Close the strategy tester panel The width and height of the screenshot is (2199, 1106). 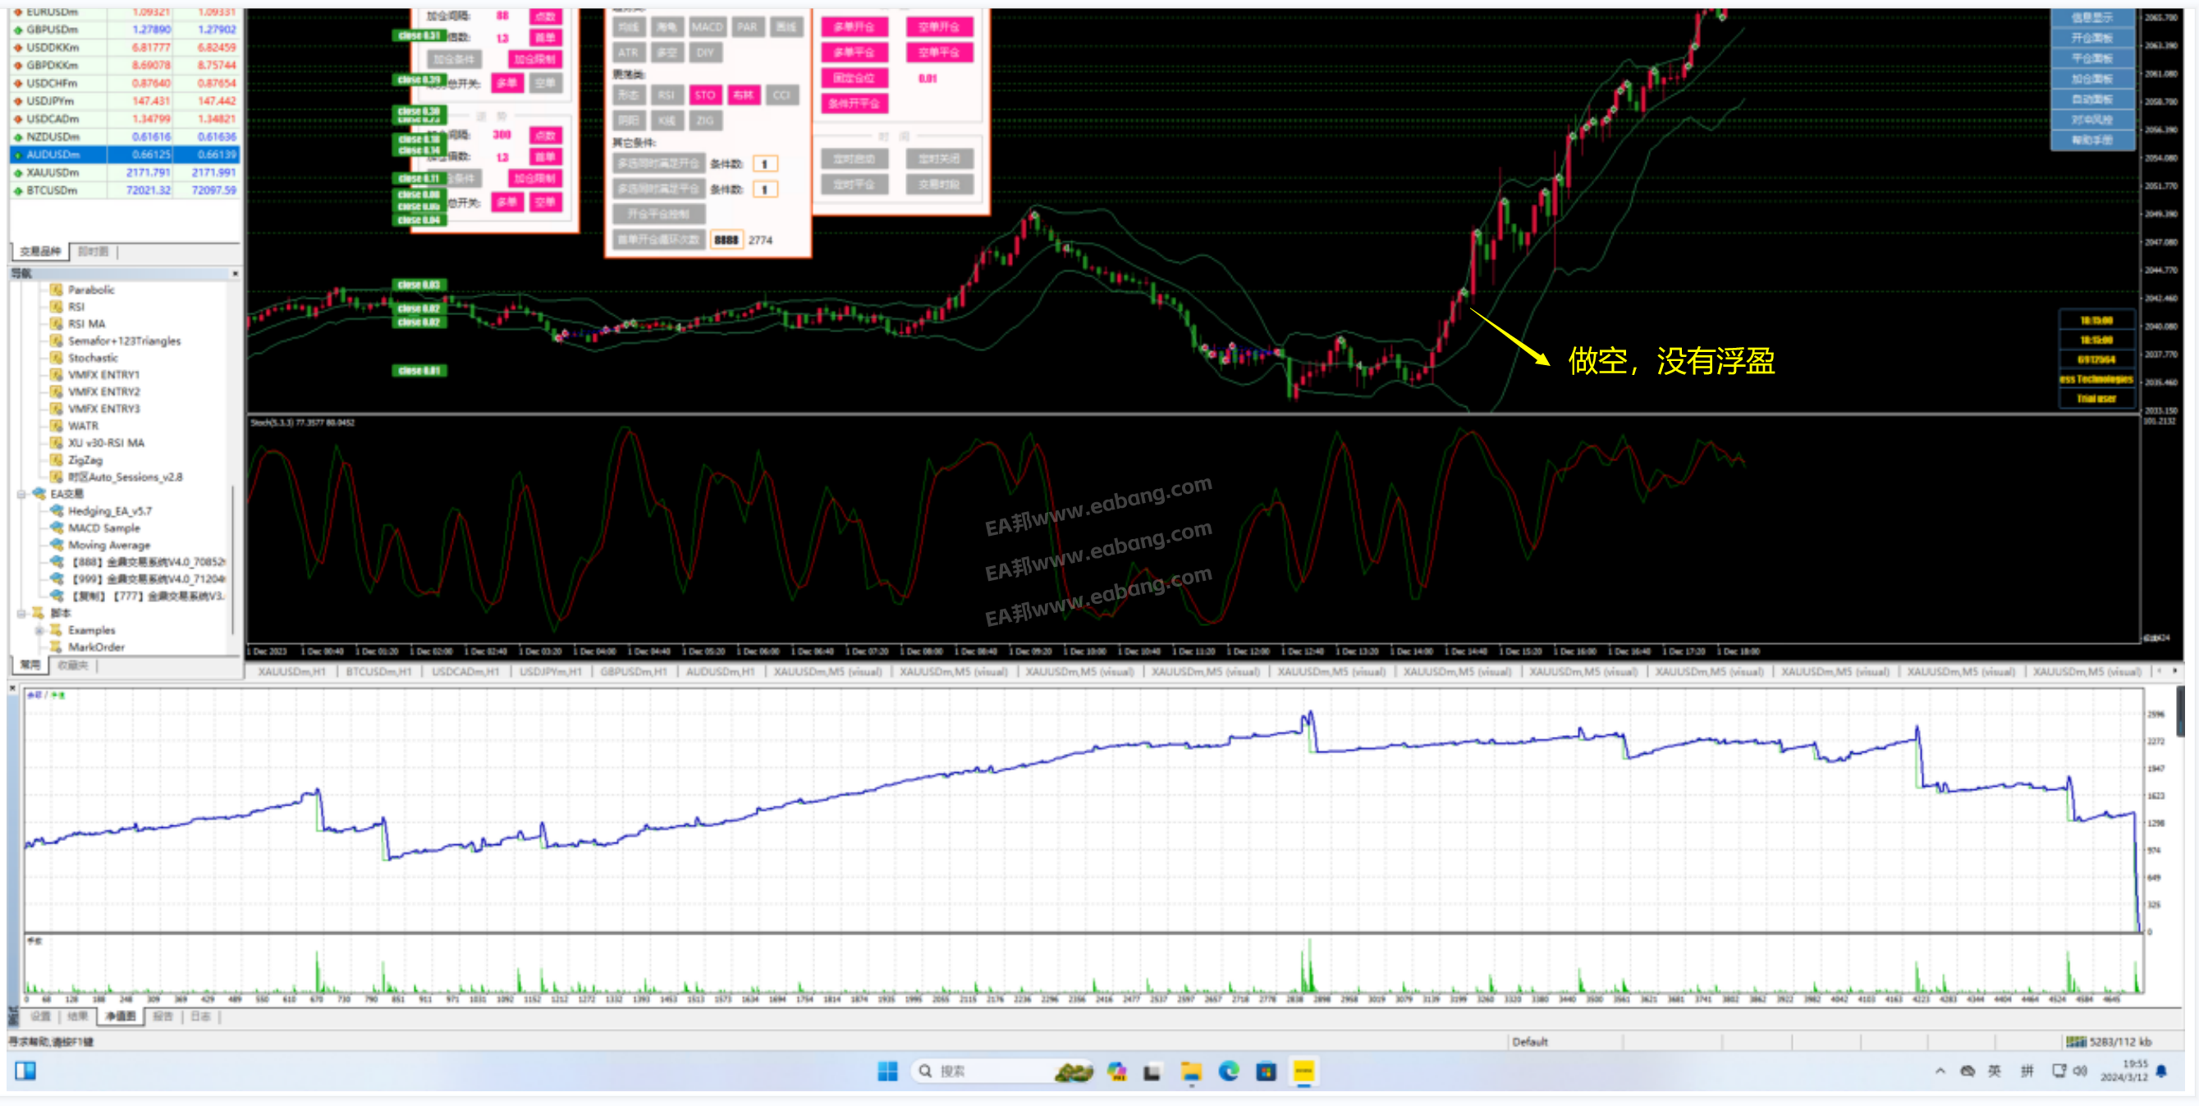(x=13, y=688)
